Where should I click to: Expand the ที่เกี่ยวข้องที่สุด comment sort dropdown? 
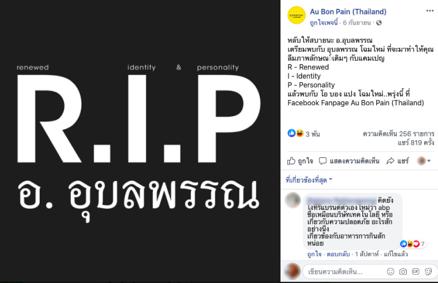click(309, 180)
